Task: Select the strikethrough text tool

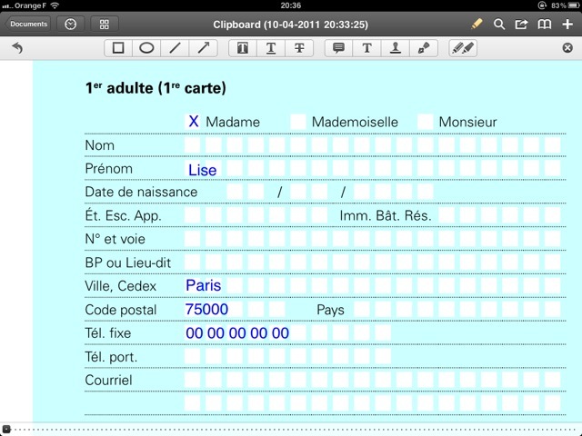Action: [299, 48]
